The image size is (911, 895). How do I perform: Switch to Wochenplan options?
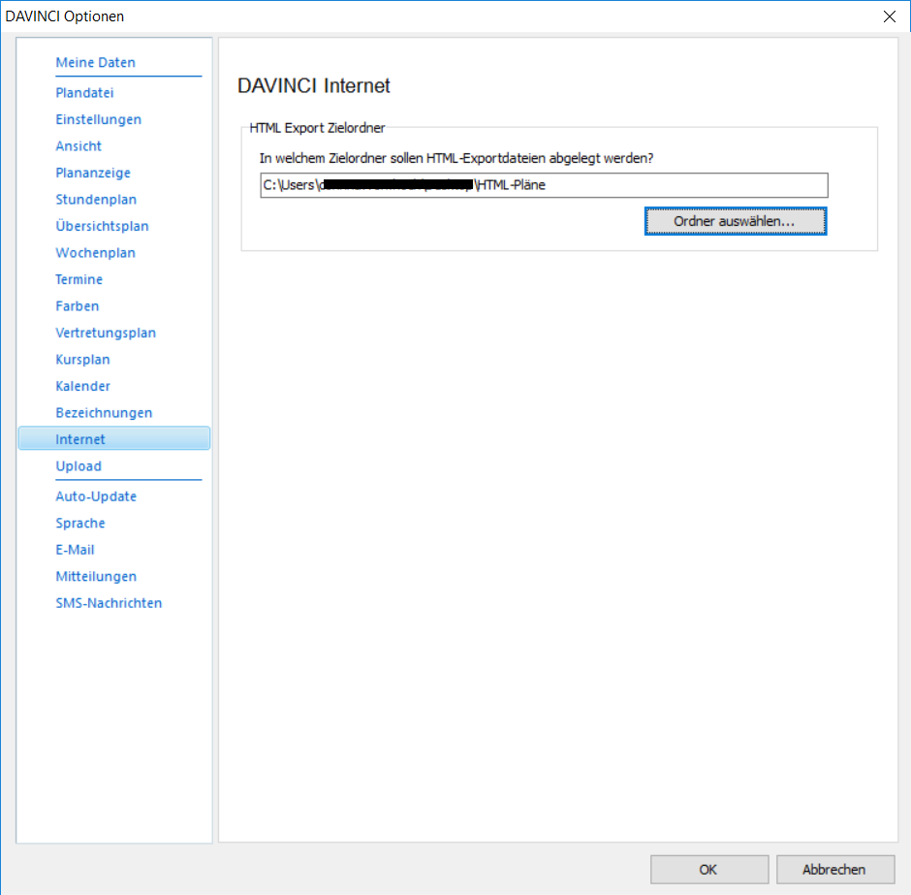pyautogui.click(x=95, y=253)
